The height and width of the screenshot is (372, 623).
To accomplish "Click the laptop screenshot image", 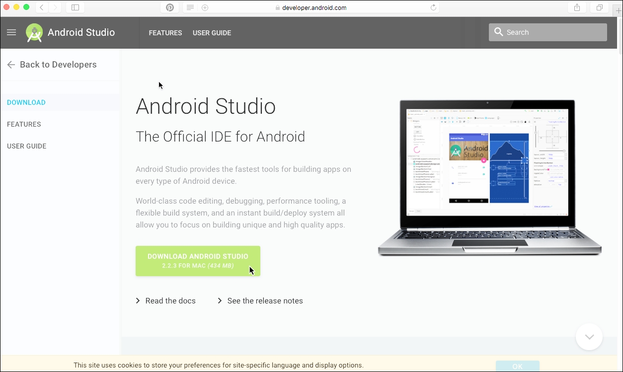I will (489, 178).
